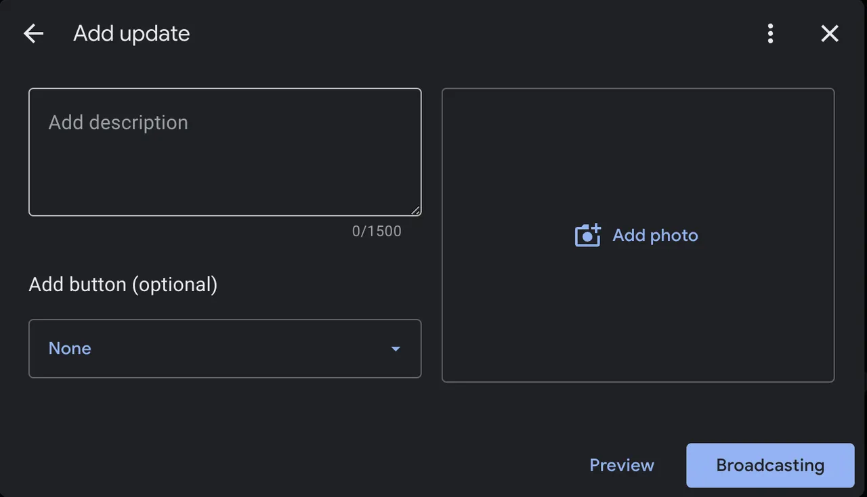Click the top edge of photo upload box
The image size is (867, 497).
pos(638,89)
